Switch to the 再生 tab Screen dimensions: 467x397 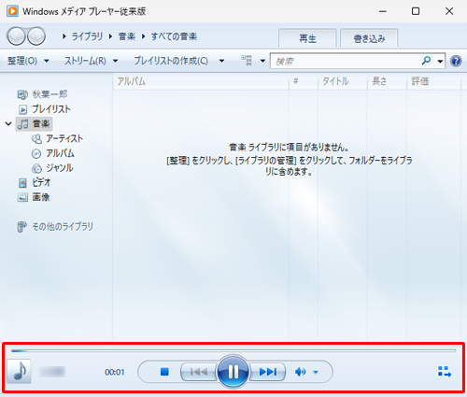(307, 38)
